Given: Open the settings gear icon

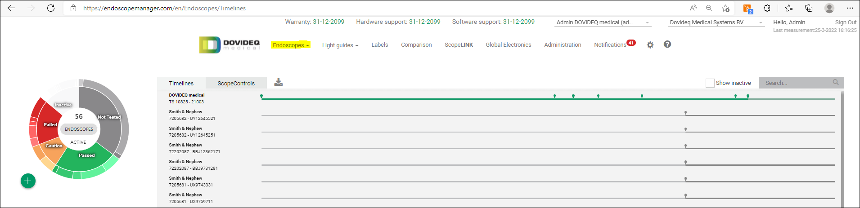Looking at the screenshot, I should (650, 45).
